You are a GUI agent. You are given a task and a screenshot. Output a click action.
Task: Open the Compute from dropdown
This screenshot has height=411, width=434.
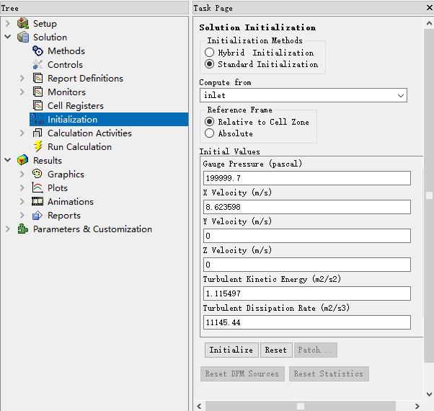[304, 95]
